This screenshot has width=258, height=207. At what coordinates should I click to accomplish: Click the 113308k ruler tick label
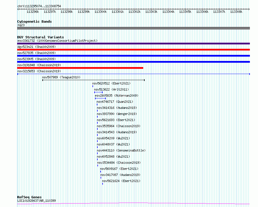pyautogui.click(x=236, y=12)
